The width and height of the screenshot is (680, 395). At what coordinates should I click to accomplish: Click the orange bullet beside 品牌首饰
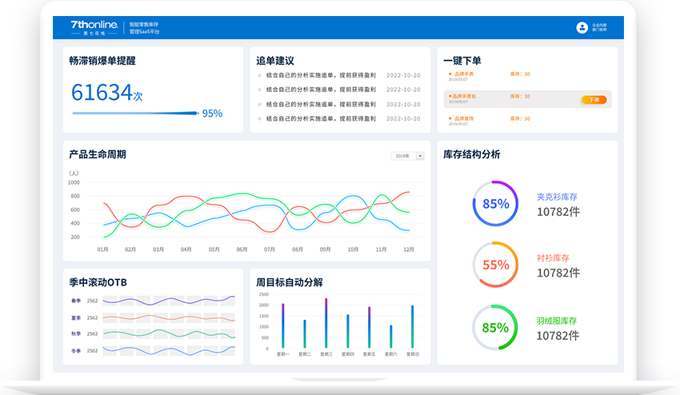450,118
